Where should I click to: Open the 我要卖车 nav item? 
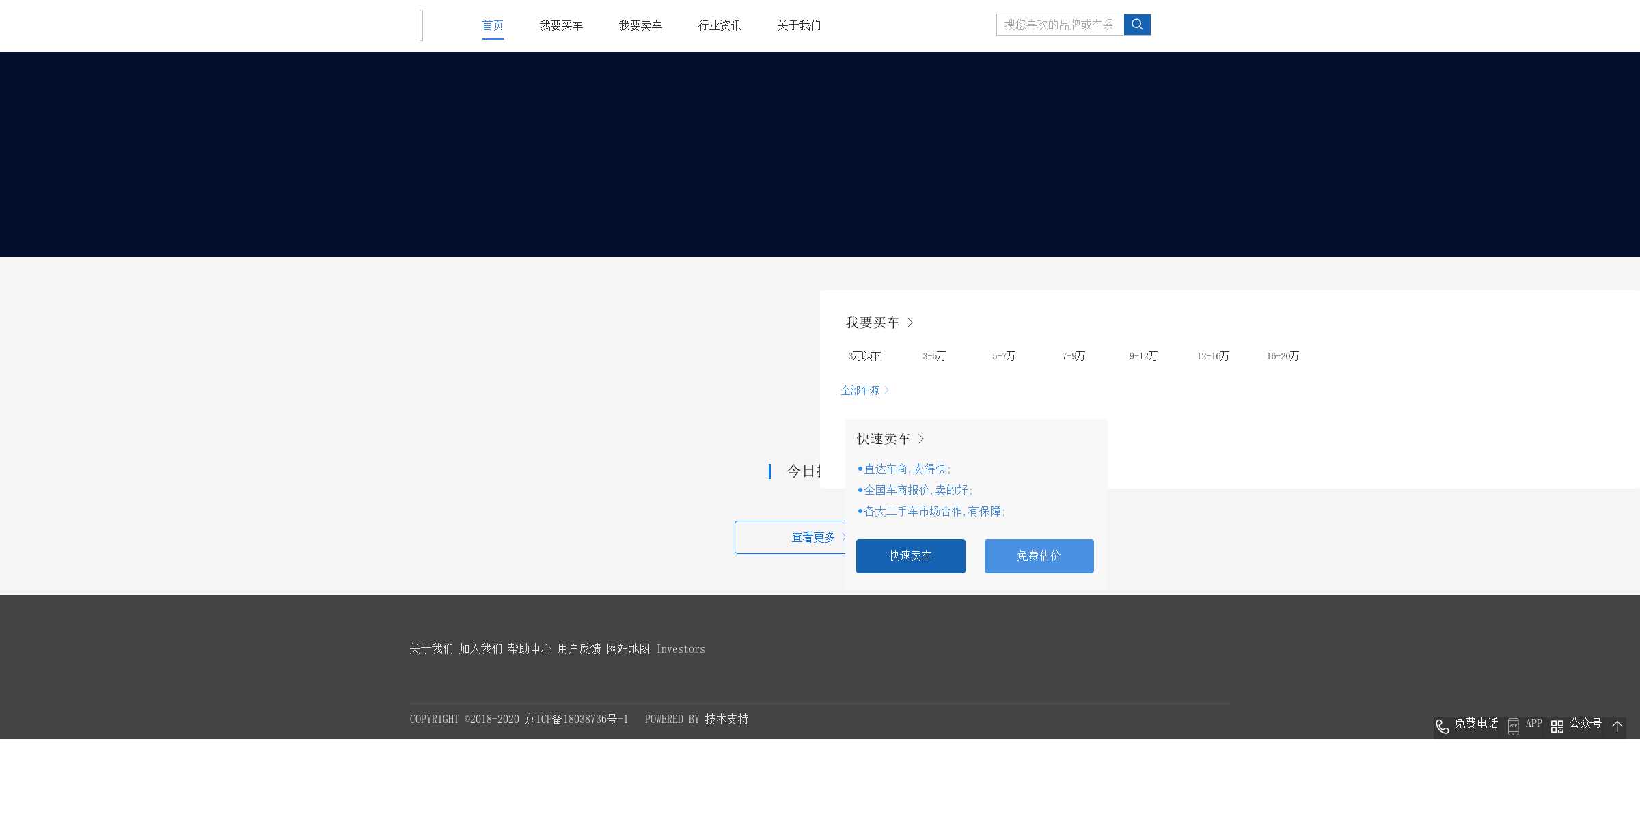point(640,25)
